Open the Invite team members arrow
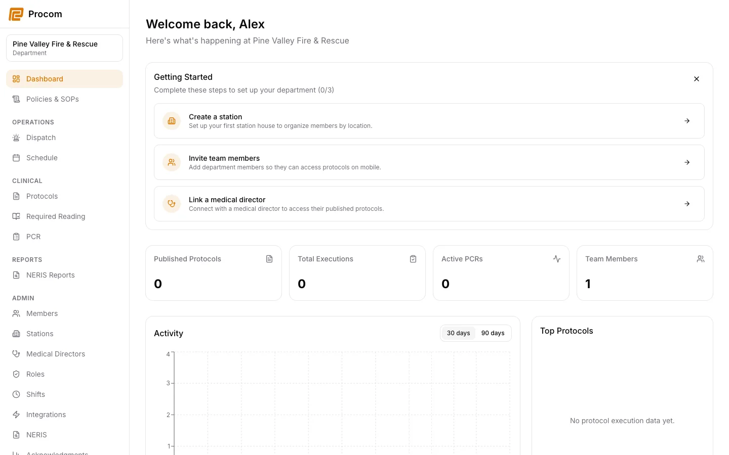Image resolution: width=729 pixels, height=455 pixels. 687,162
